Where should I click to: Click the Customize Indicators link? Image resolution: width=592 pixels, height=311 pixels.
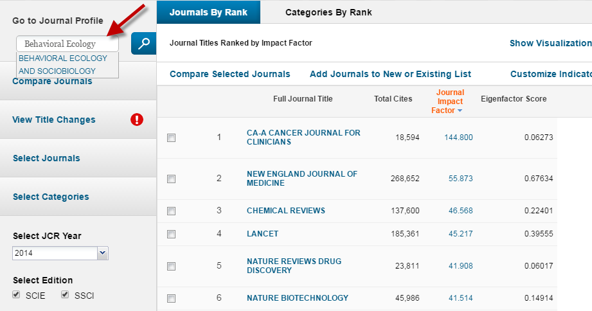551,74
